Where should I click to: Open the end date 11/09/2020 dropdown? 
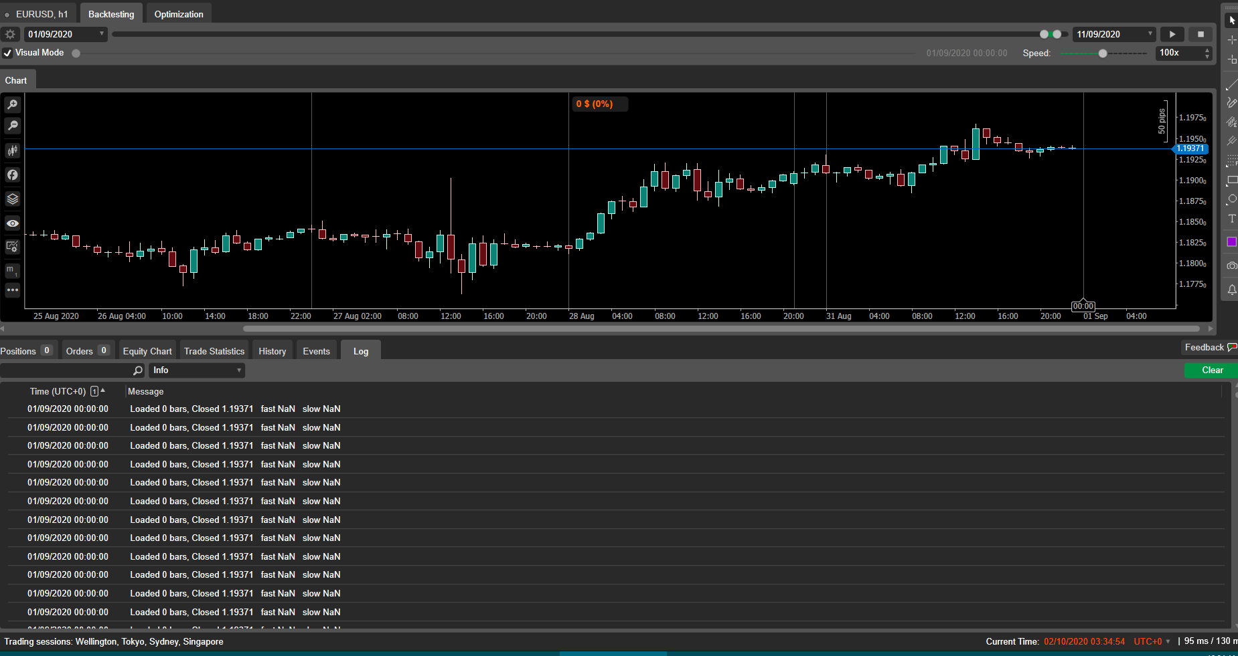tap(1114, 34)
